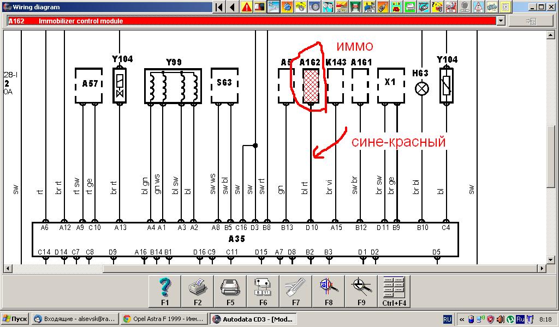Viewport: 559px width, 327px height.
Task: Click the back arrow toolbar button
Action: (x=233, y=7)
